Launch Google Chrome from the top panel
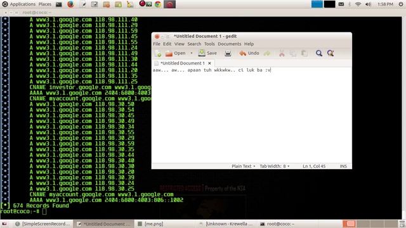The width and height of the screenshot is (406, 228). pos(158,4)
